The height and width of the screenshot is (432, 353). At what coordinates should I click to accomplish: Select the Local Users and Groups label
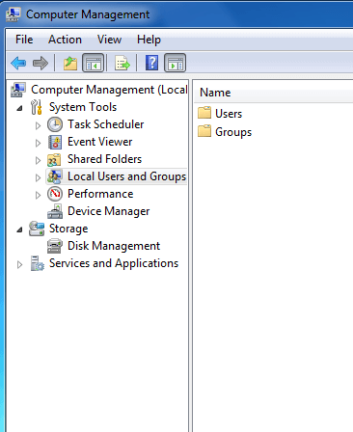pos(126,176)
